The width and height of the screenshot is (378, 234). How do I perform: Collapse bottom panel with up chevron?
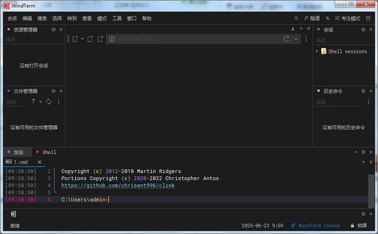[x=356, y=152]
